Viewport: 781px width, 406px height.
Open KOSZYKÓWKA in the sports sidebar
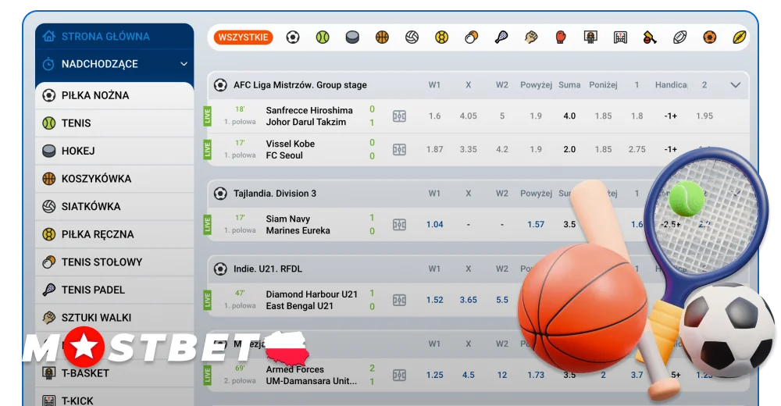(x=115, y=178)
